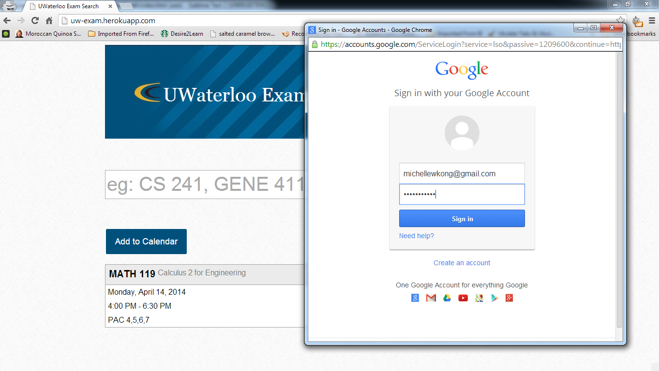Click the Google Accounts popup URL bar
Screen dimensions: 659x371
(x=465, y=44)
